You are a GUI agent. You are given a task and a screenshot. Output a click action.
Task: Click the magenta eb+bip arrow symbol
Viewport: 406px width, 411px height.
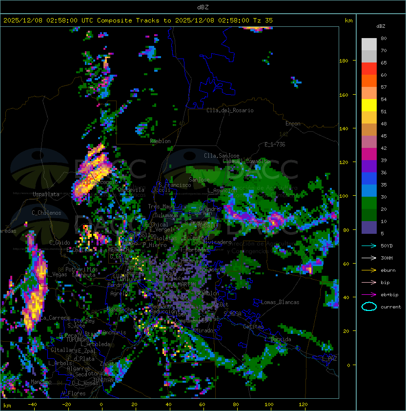369,295
